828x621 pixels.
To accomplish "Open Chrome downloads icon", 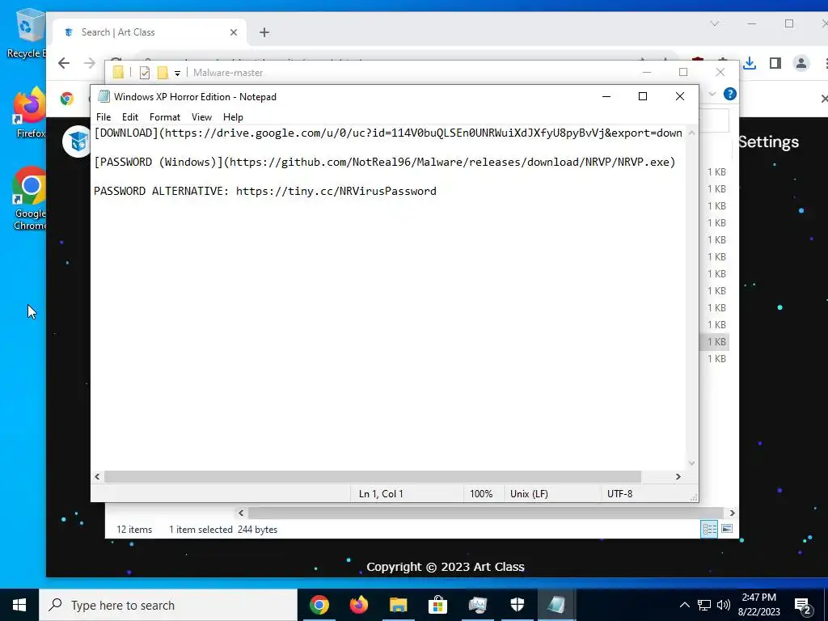I will pos(750,63).
